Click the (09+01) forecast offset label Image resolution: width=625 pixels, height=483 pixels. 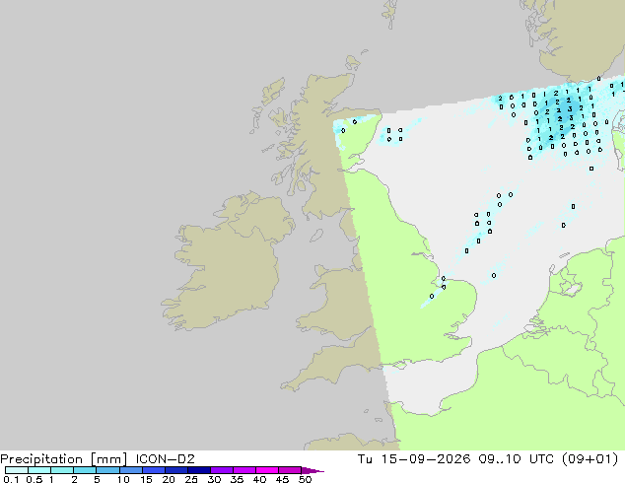pyautogui.click(x=590, y=459)
